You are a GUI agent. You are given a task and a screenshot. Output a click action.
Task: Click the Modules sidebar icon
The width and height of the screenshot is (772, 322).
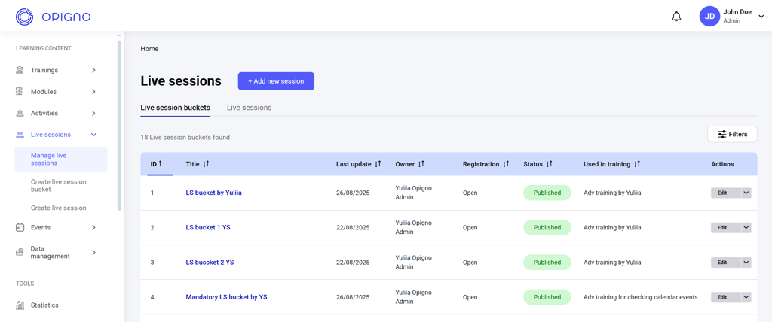(x=20, y=92)
